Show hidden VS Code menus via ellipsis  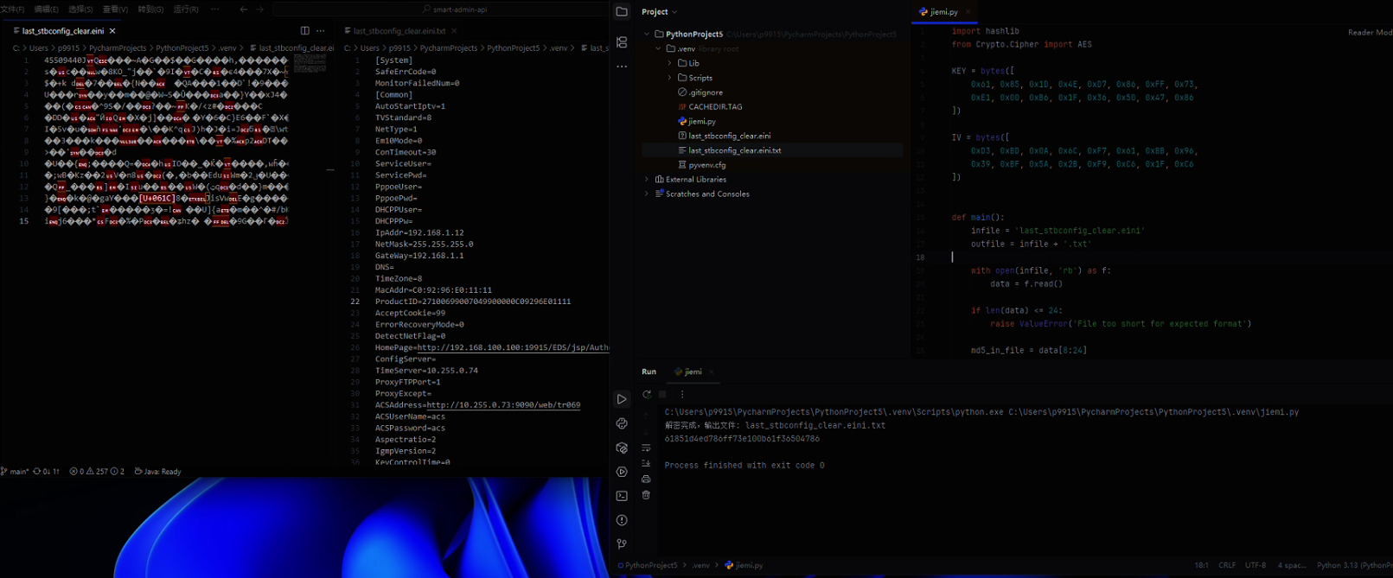tap(214, 10)
